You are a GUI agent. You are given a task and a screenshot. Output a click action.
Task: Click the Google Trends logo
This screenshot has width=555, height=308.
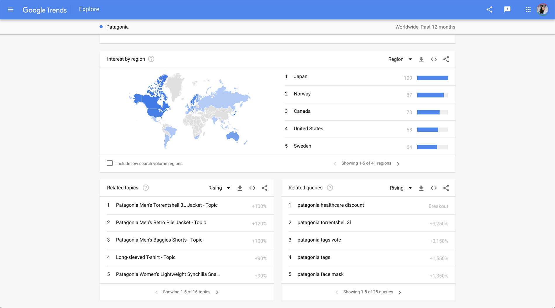tap(45, 10)
